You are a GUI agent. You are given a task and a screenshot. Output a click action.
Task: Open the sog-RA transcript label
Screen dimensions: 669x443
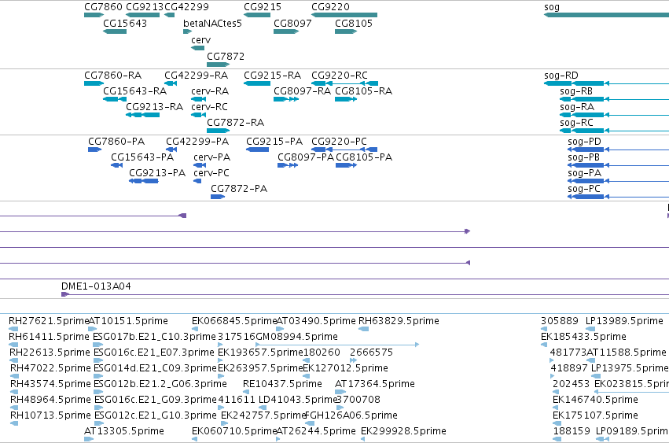point(577,107)
